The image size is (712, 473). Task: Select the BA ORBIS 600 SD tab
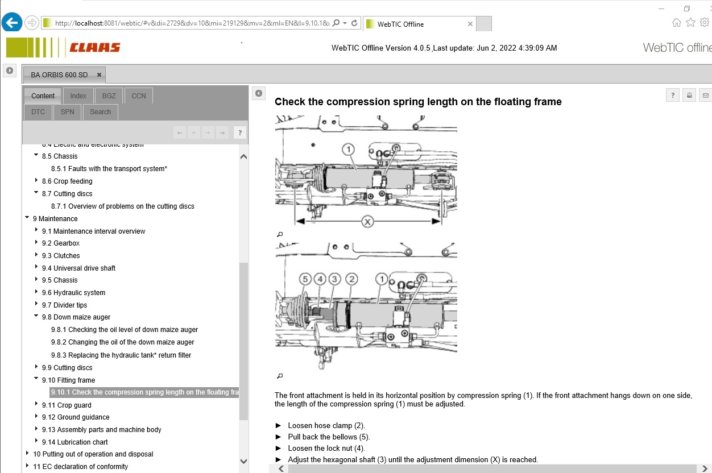point(59,74)
